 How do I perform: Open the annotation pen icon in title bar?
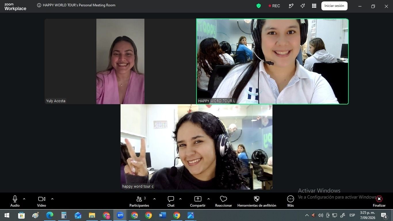click(291, 6)
